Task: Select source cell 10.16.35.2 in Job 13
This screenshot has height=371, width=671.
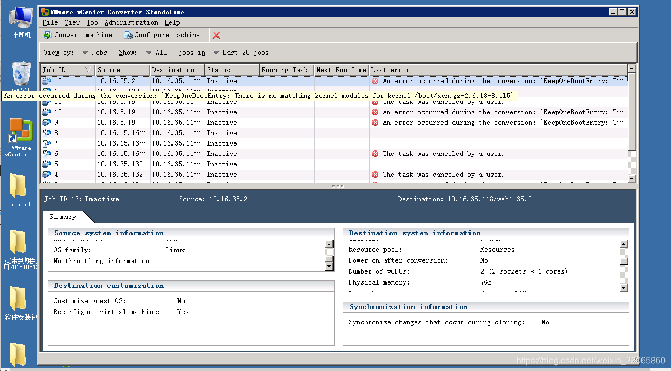Action: tap(116, 81)
